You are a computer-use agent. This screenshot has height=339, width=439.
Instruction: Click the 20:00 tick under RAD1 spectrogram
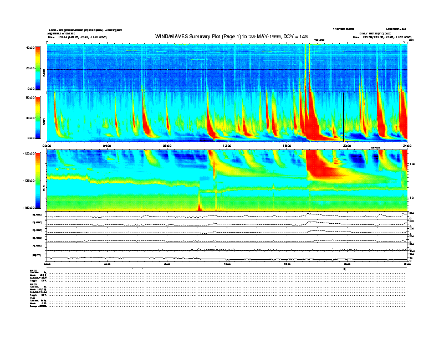[x=347, y=146]
